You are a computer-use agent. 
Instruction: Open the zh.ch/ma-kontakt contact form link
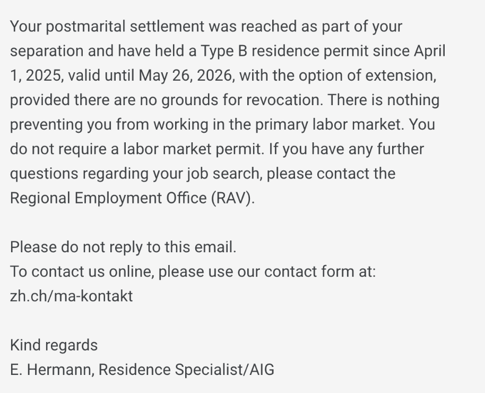click(x=72, y=296)
